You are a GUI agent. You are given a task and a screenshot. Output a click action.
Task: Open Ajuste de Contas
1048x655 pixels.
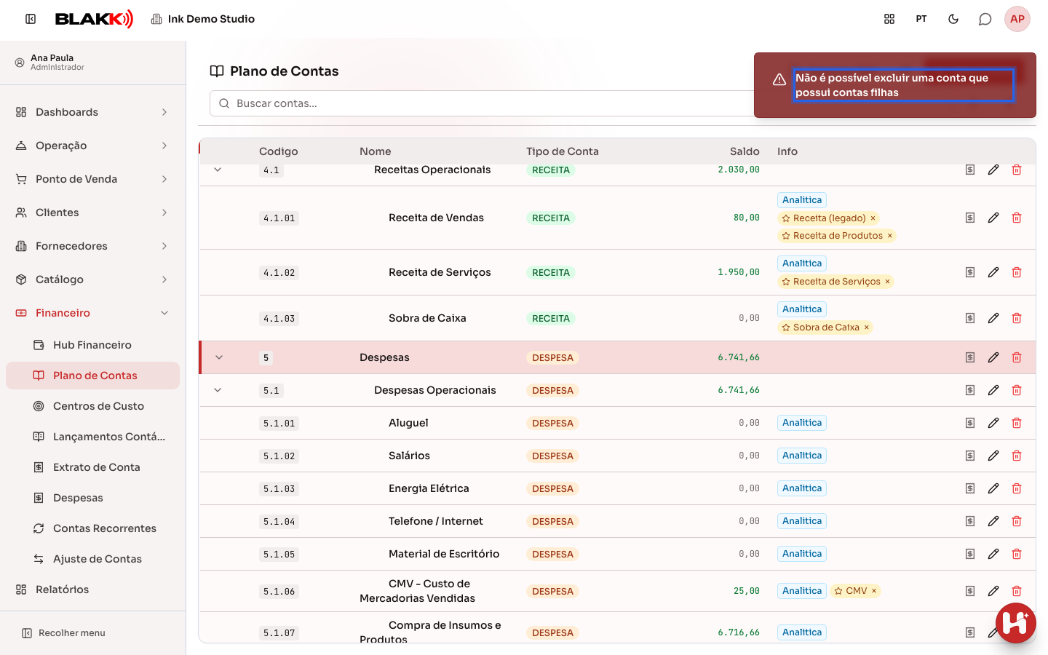click(x=93, y=559)
